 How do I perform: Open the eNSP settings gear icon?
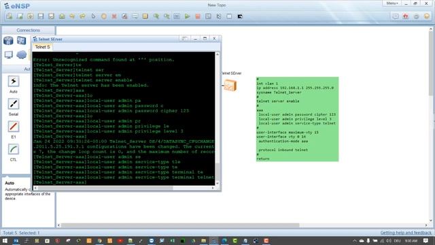(x=417, y=16)
